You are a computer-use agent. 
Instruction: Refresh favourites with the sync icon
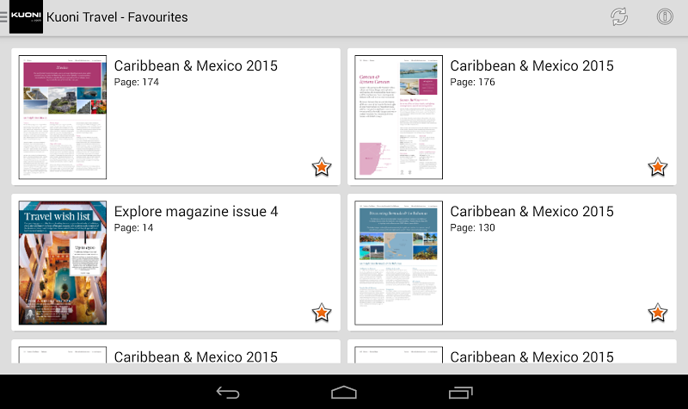(619, 17)
